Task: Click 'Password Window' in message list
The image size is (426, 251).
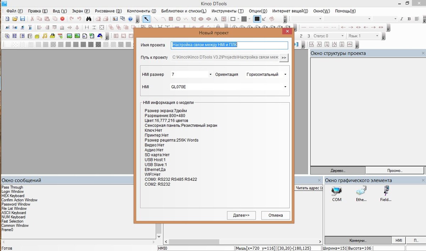Action: (16, 204)
